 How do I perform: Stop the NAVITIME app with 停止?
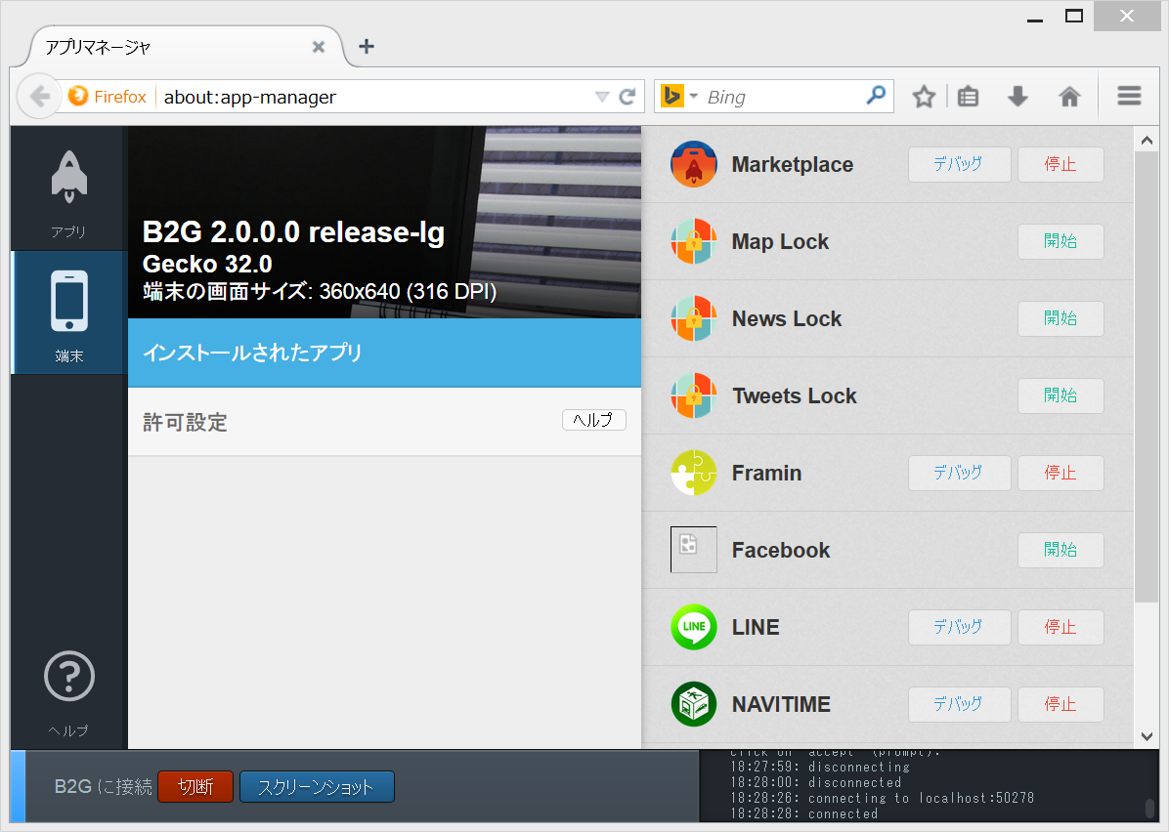1061,704
